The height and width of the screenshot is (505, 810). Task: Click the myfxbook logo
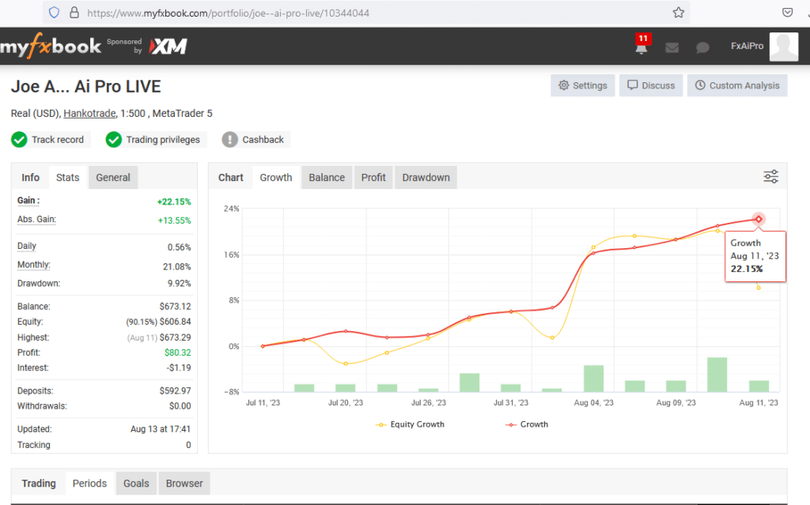coord(51,47)
